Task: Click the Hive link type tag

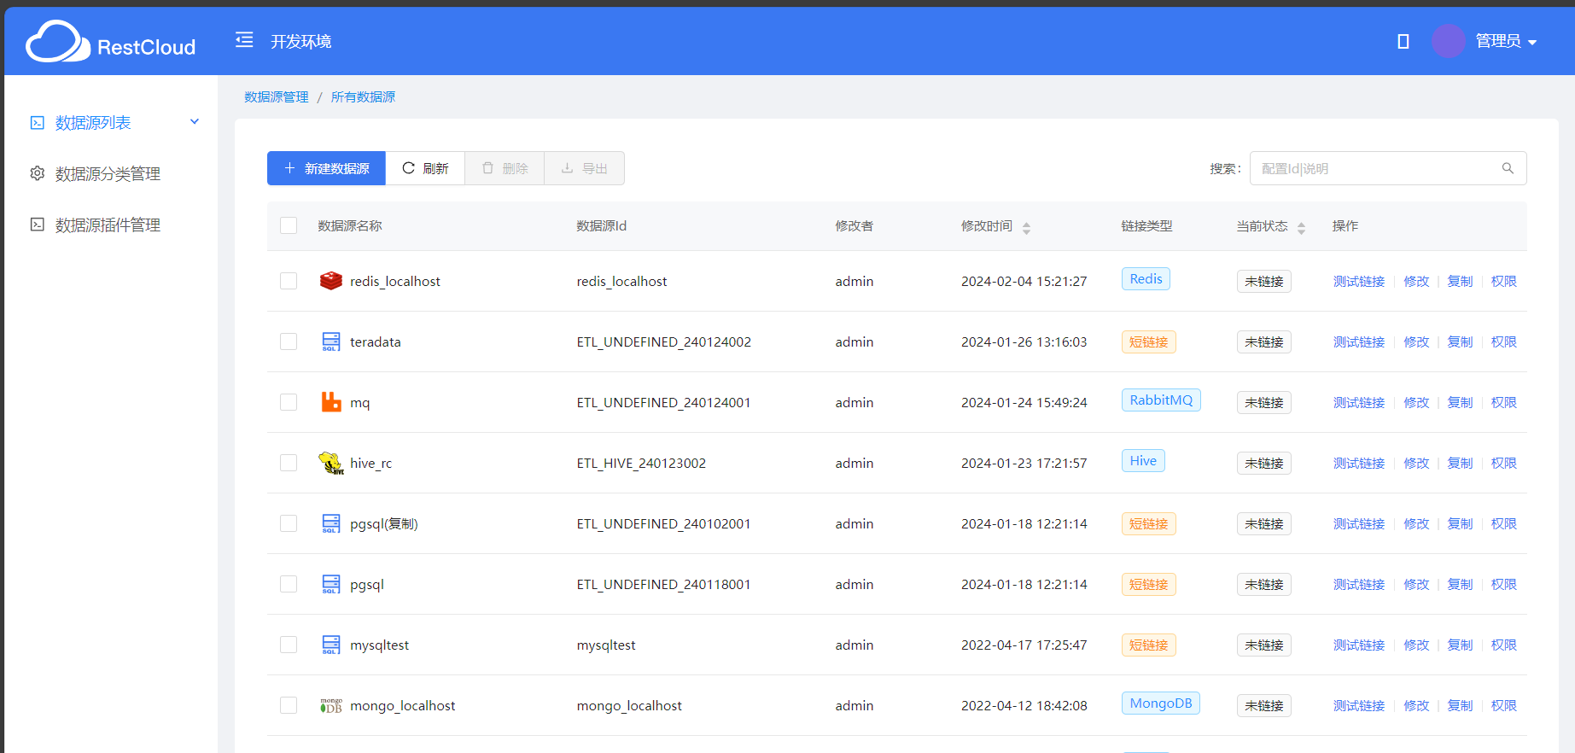Action: (x=1143, y=461)
